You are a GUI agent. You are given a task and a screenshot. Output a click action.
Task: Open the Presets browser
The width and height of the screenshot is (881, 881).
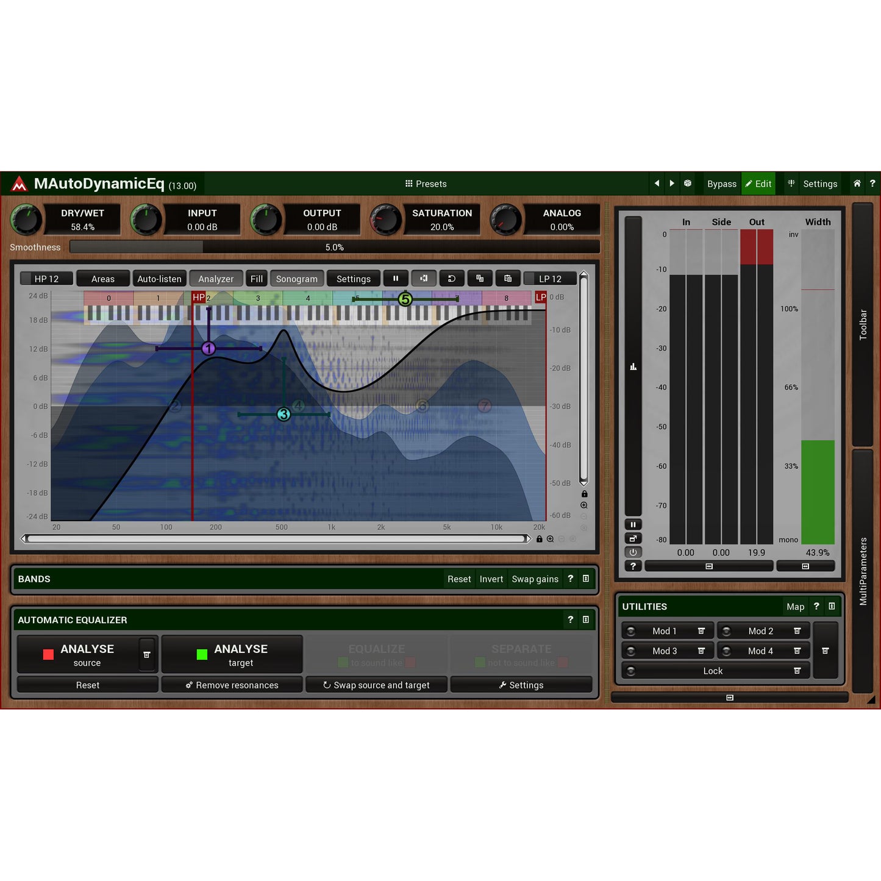pos(426,184)
